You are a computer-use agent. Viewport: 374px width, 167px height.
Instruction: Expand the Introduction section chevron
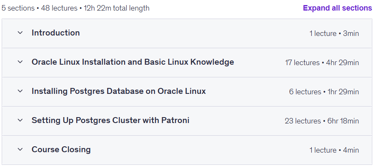(x=20, y=33)
